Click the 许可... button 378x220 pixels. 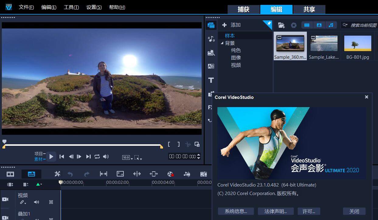[x=309, y=211]
